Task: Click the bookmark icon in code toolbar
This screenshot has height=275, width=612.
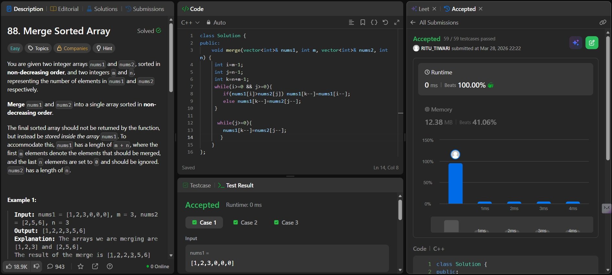Action: [x=362, y=22]
